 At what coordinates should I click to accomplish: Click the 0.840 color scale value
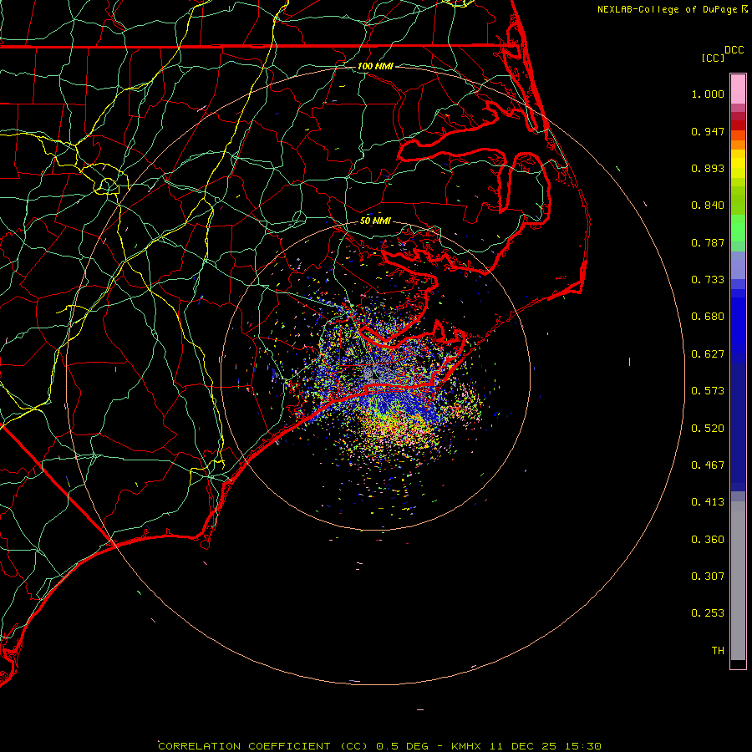coord(708,206)
